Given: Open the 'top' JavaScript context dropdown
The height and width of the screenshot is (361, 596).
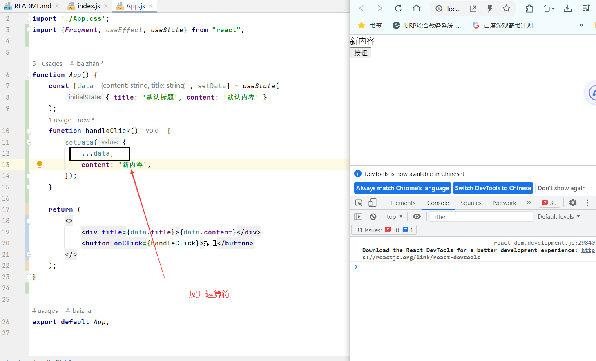Looking at the screenshot, I should (395, 217).
